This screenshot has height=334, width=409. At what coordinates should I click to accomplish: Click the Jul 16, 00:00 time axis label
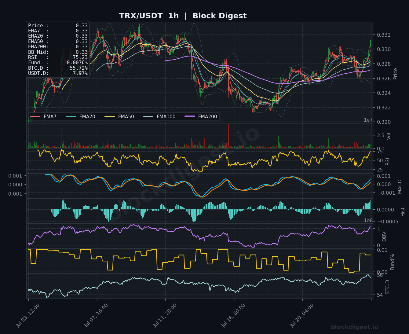(233, 316)
